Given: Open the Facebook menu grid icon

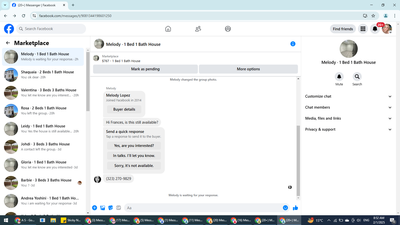Looking at the screenshot, I should coord(363,29).
